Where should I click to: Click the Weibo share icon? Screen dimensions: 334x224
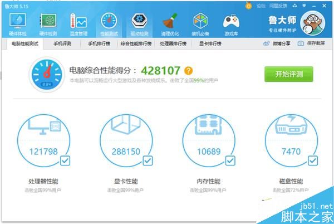[266, 43]
